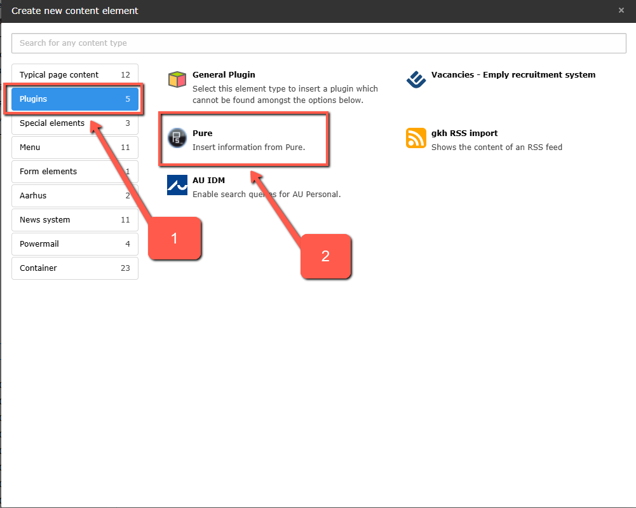Open the Container category tab
The image size is (636, 508).
pyautogui.click(x=74, y=268)
